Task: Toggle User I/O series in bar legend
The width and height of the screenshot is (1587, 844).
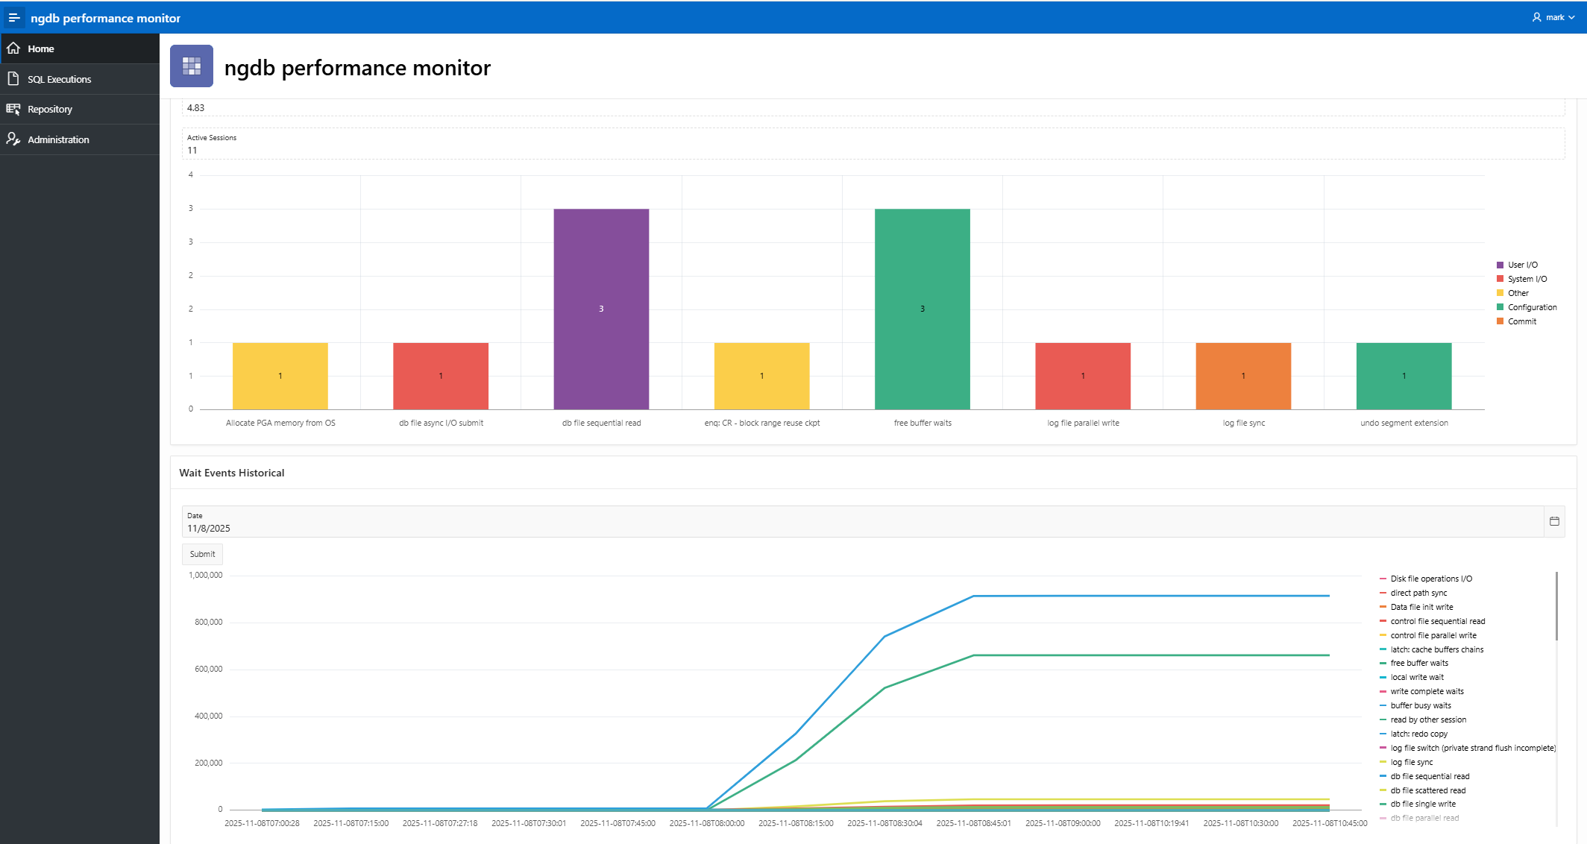Action: click(x=1522, y=265)
